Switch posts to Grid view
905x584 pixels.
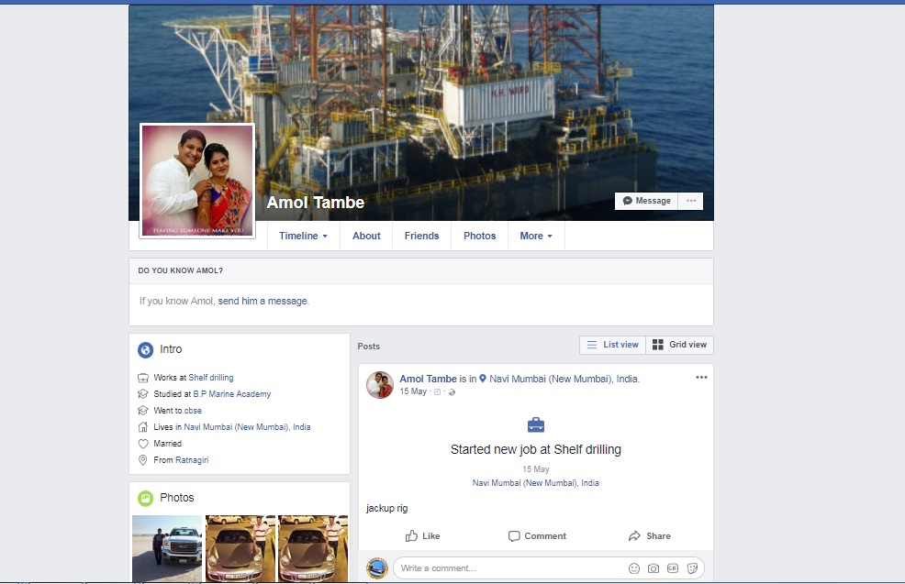pos(680,345)
